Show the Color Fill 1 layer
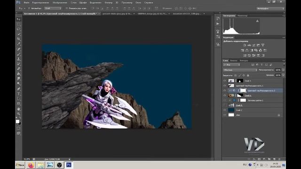Image resolution: width=301 pixels, height=169 pixels. click(225, 100)
